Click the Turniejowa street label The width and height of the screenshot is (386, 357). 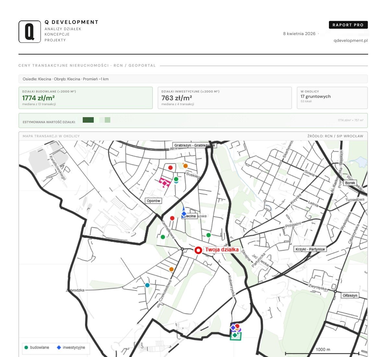coord(355,200)
